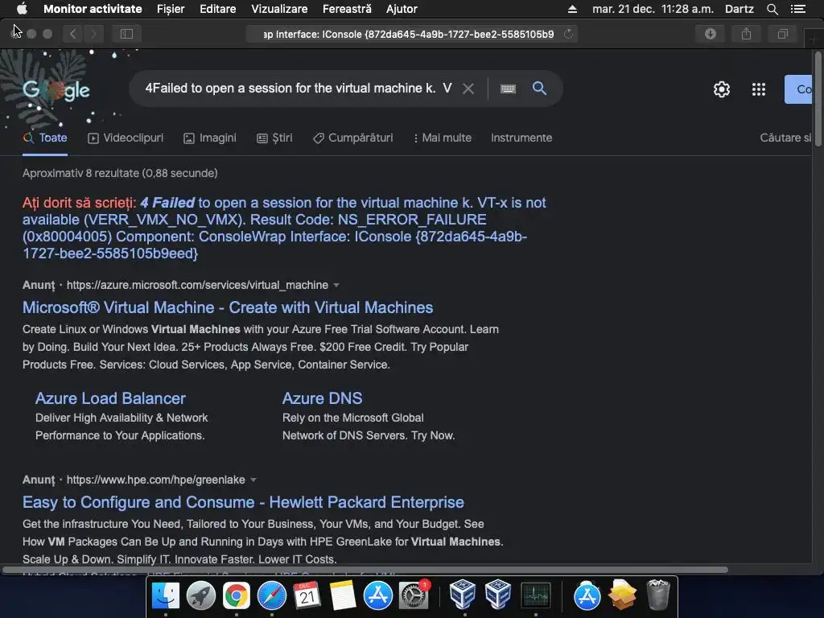Open the Fișier menu

pos(171,9)
